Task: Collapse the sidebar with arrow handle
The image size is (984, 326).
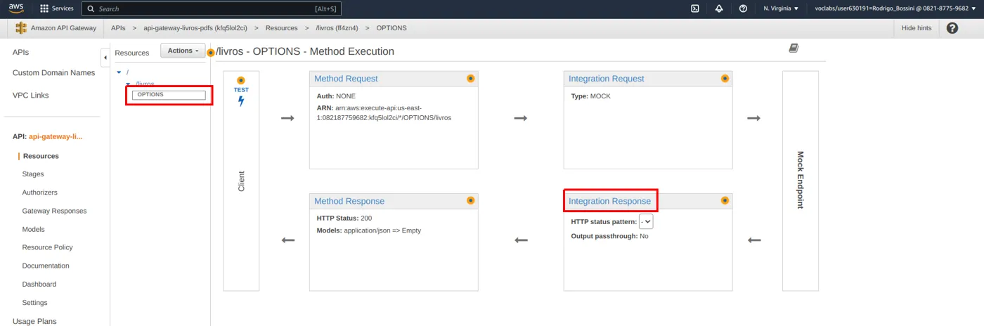Action: pyautogui.click(x=105, y=58)
